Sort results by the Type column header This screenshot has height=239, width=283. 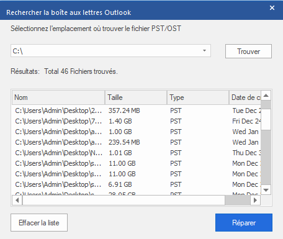[198, 97]
